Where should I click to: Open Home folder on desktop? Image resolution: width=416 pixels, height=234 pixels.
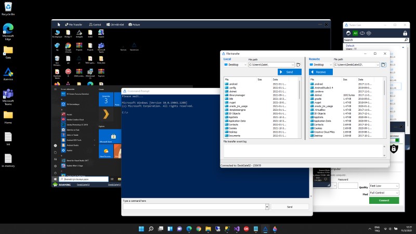coord(8,118)
